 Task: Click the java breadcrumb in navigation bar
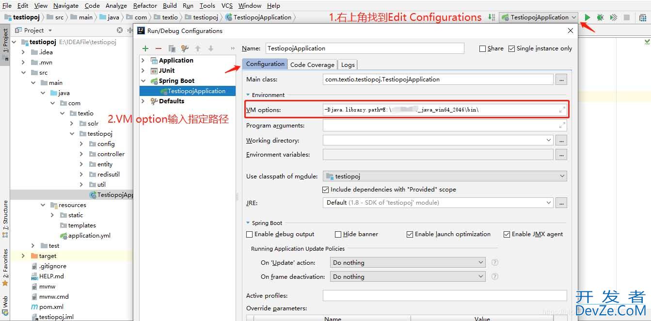pos(109,17)
